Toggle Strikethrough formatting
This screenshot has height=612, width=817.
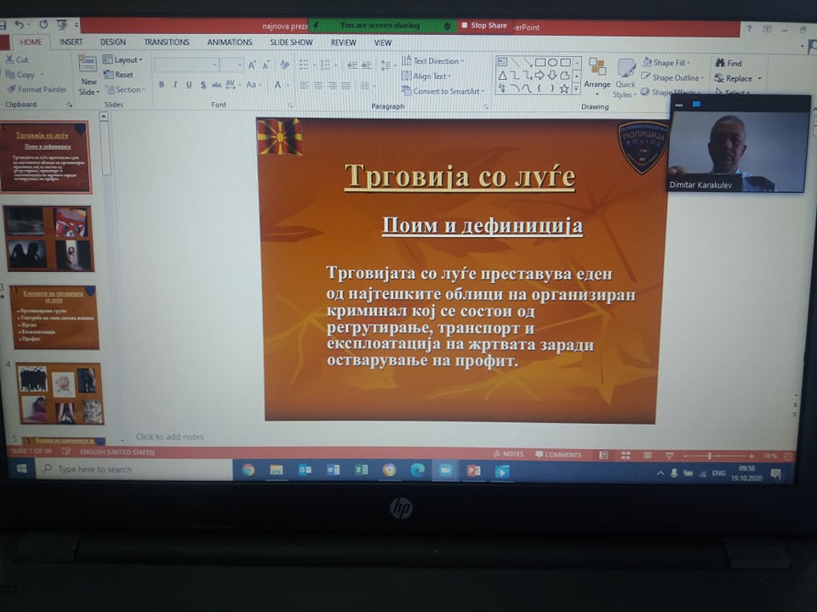(x=216, y=85)
